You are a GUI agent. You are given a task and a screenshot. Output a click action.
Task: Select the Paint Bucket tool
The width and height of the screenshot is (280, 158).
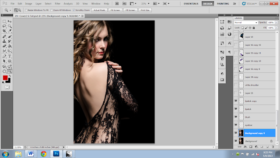click(10, 46)
